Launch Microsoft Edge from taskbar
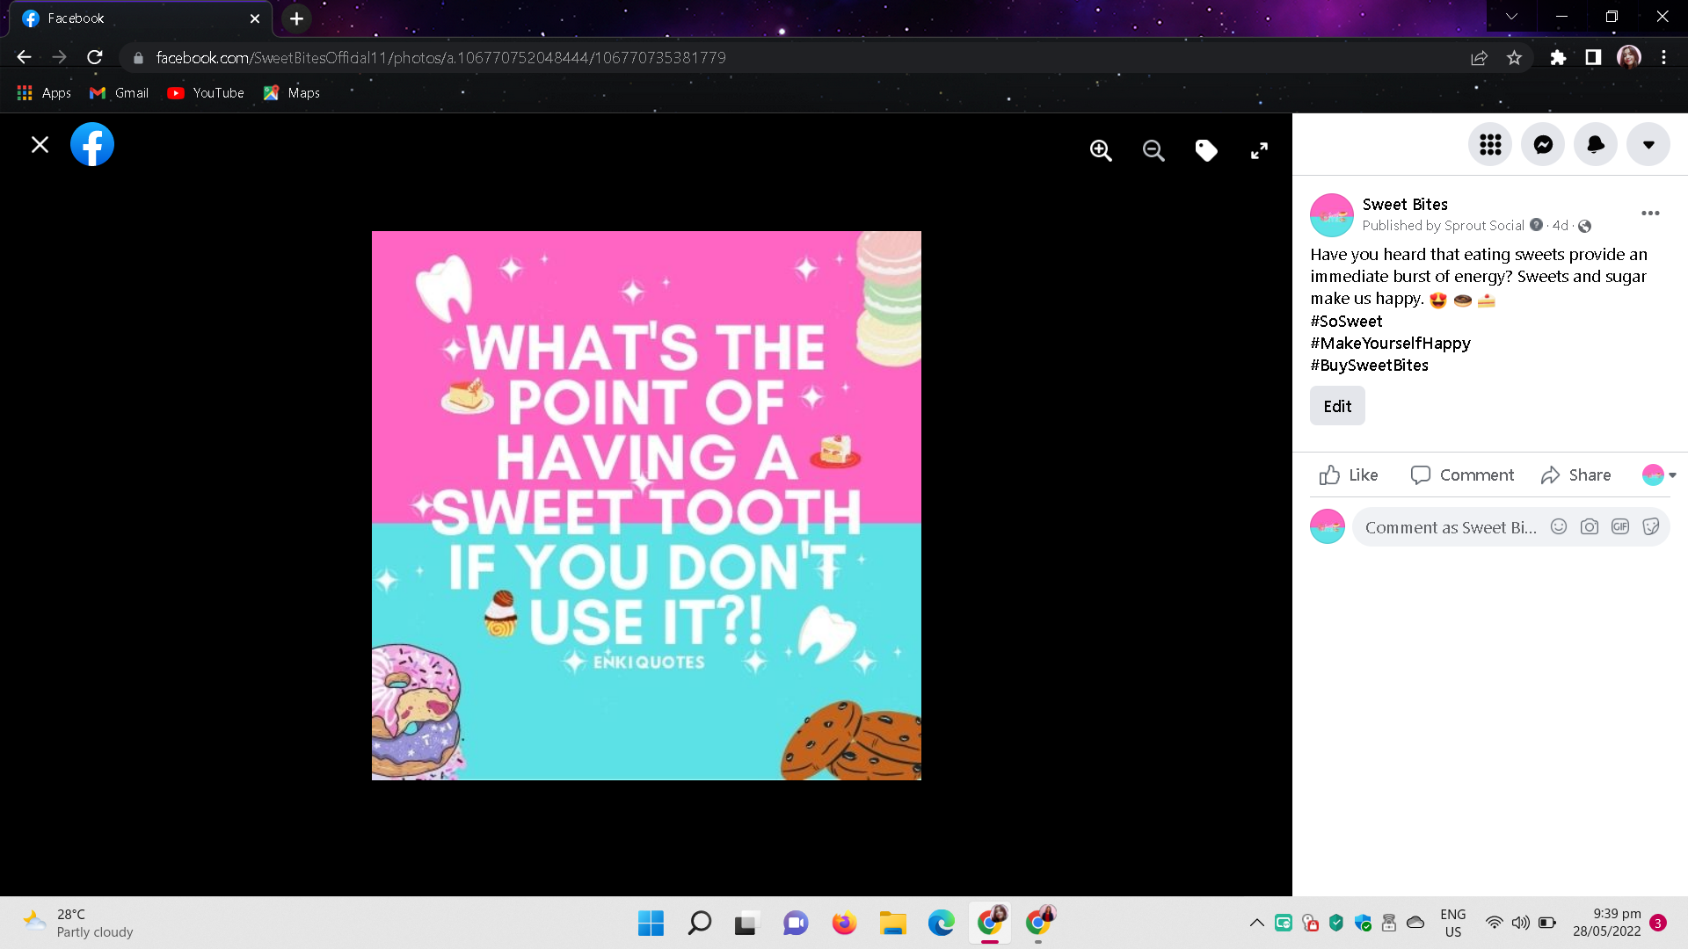 [x=941, y=924]
